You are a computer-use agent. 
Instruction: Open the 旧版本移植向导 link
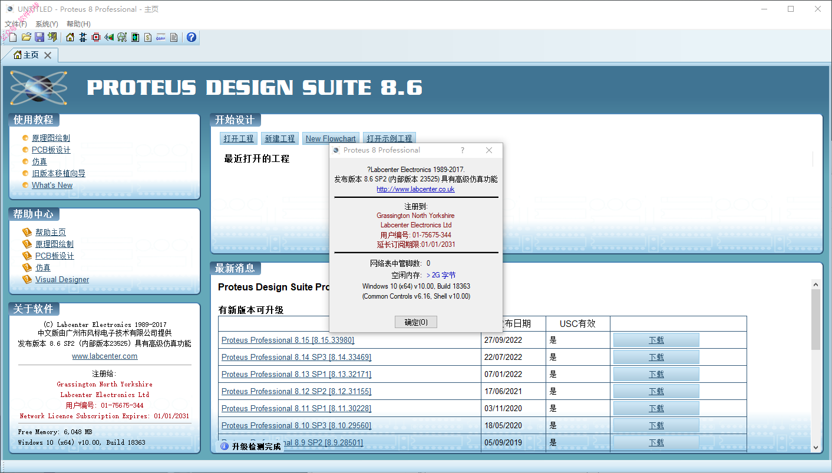coord(58,173)
